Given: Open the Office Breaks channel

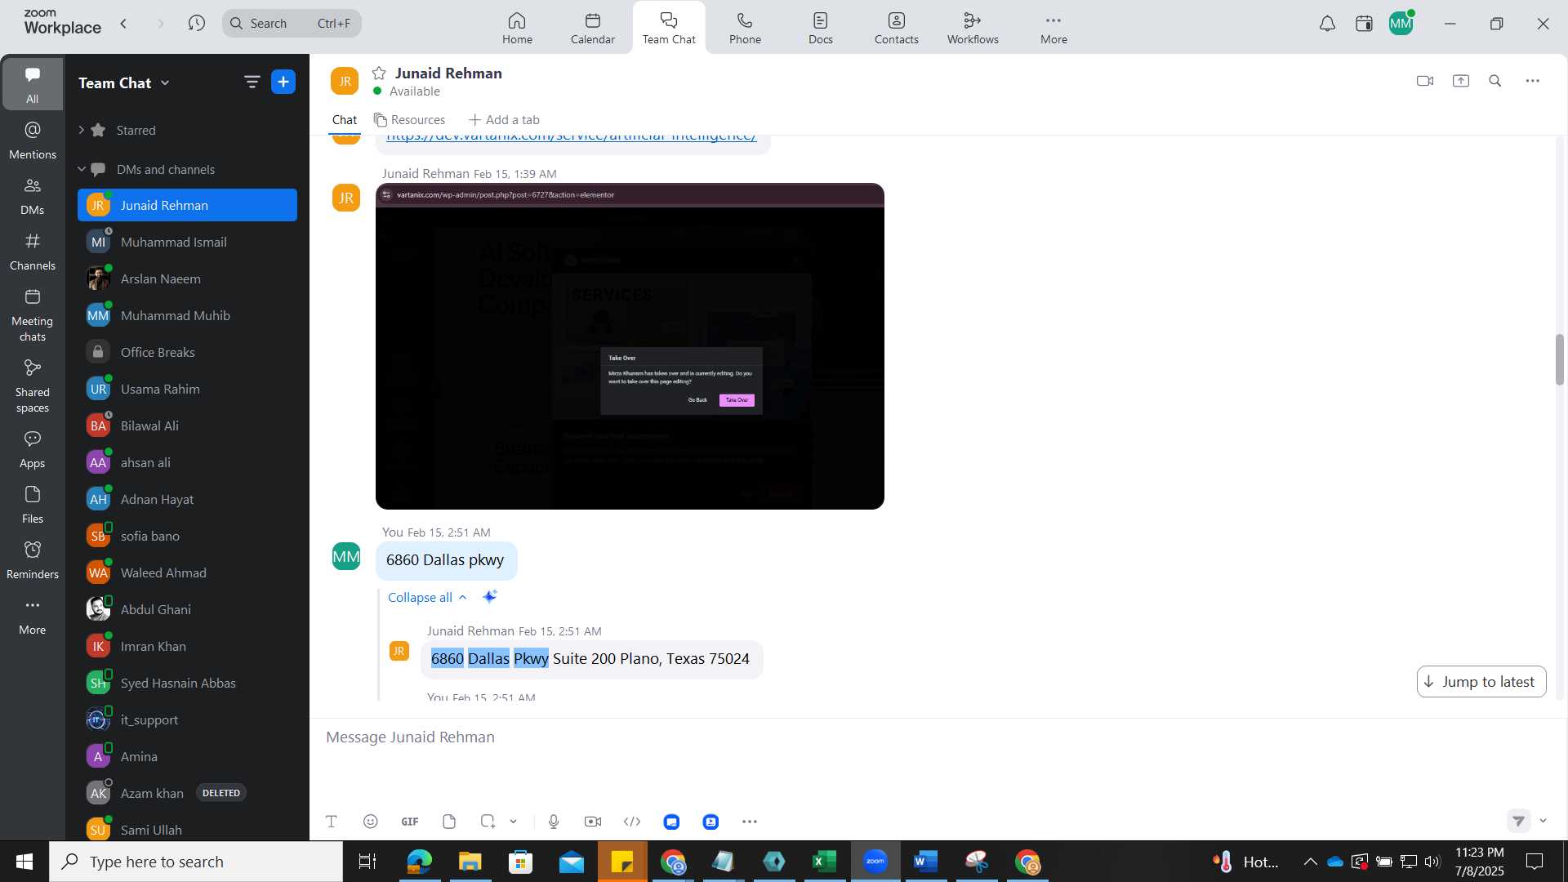Looking at the screenshot, I should 188,352.
